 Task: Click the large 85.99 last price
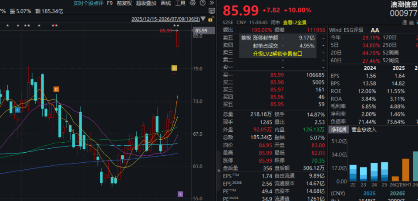pos(241,10)
